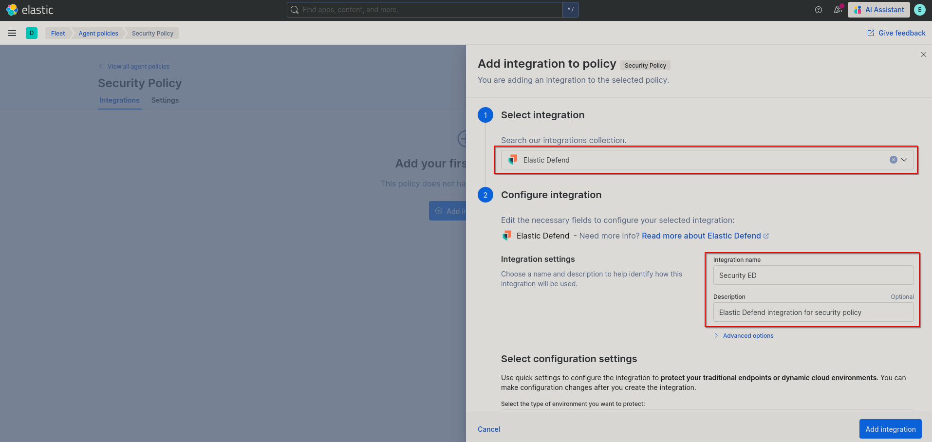
Task: Open the help menu icon
Action: point(819,10)
